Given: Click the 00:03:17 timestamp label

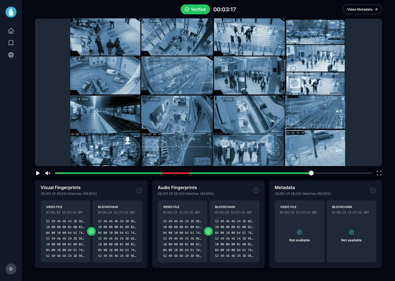Looking at the screenshot, I should pos(225,9).
